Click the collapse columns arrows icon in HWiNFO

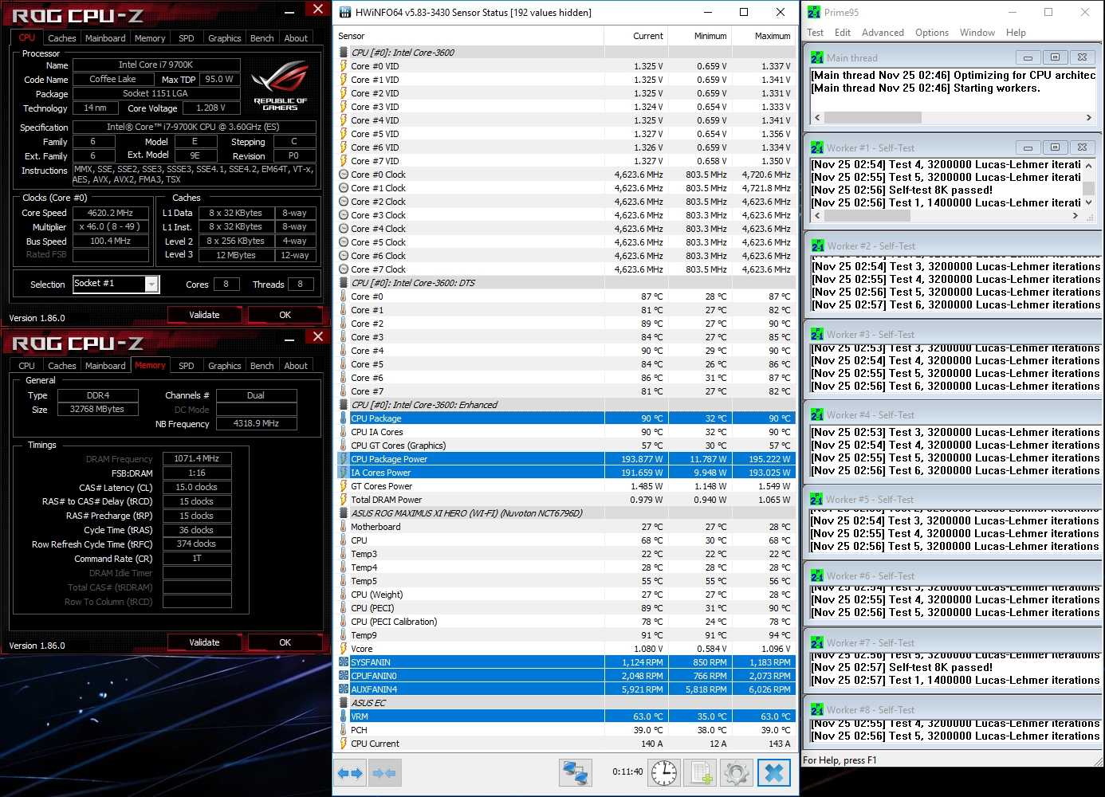(x=384, y=772)
